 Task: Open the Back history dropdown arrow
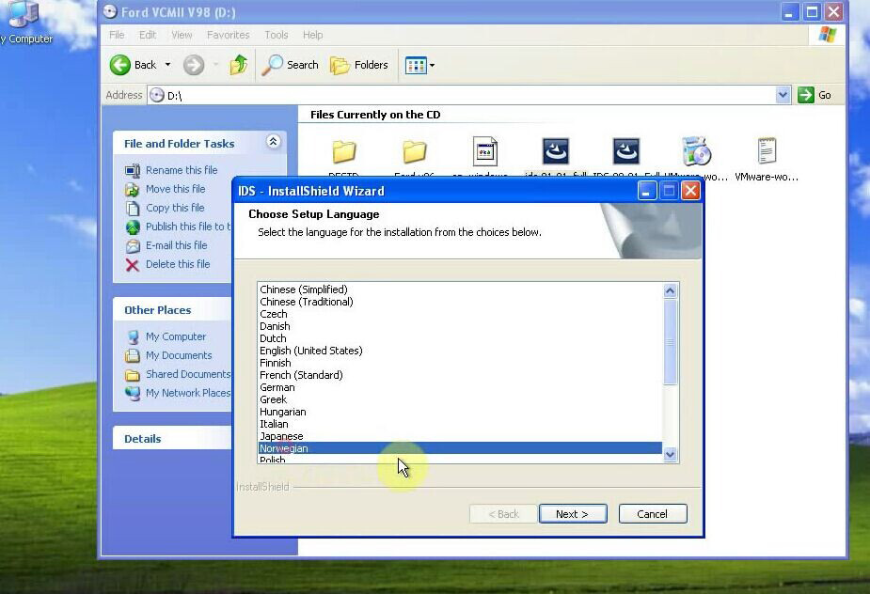(x=167, y=65)
